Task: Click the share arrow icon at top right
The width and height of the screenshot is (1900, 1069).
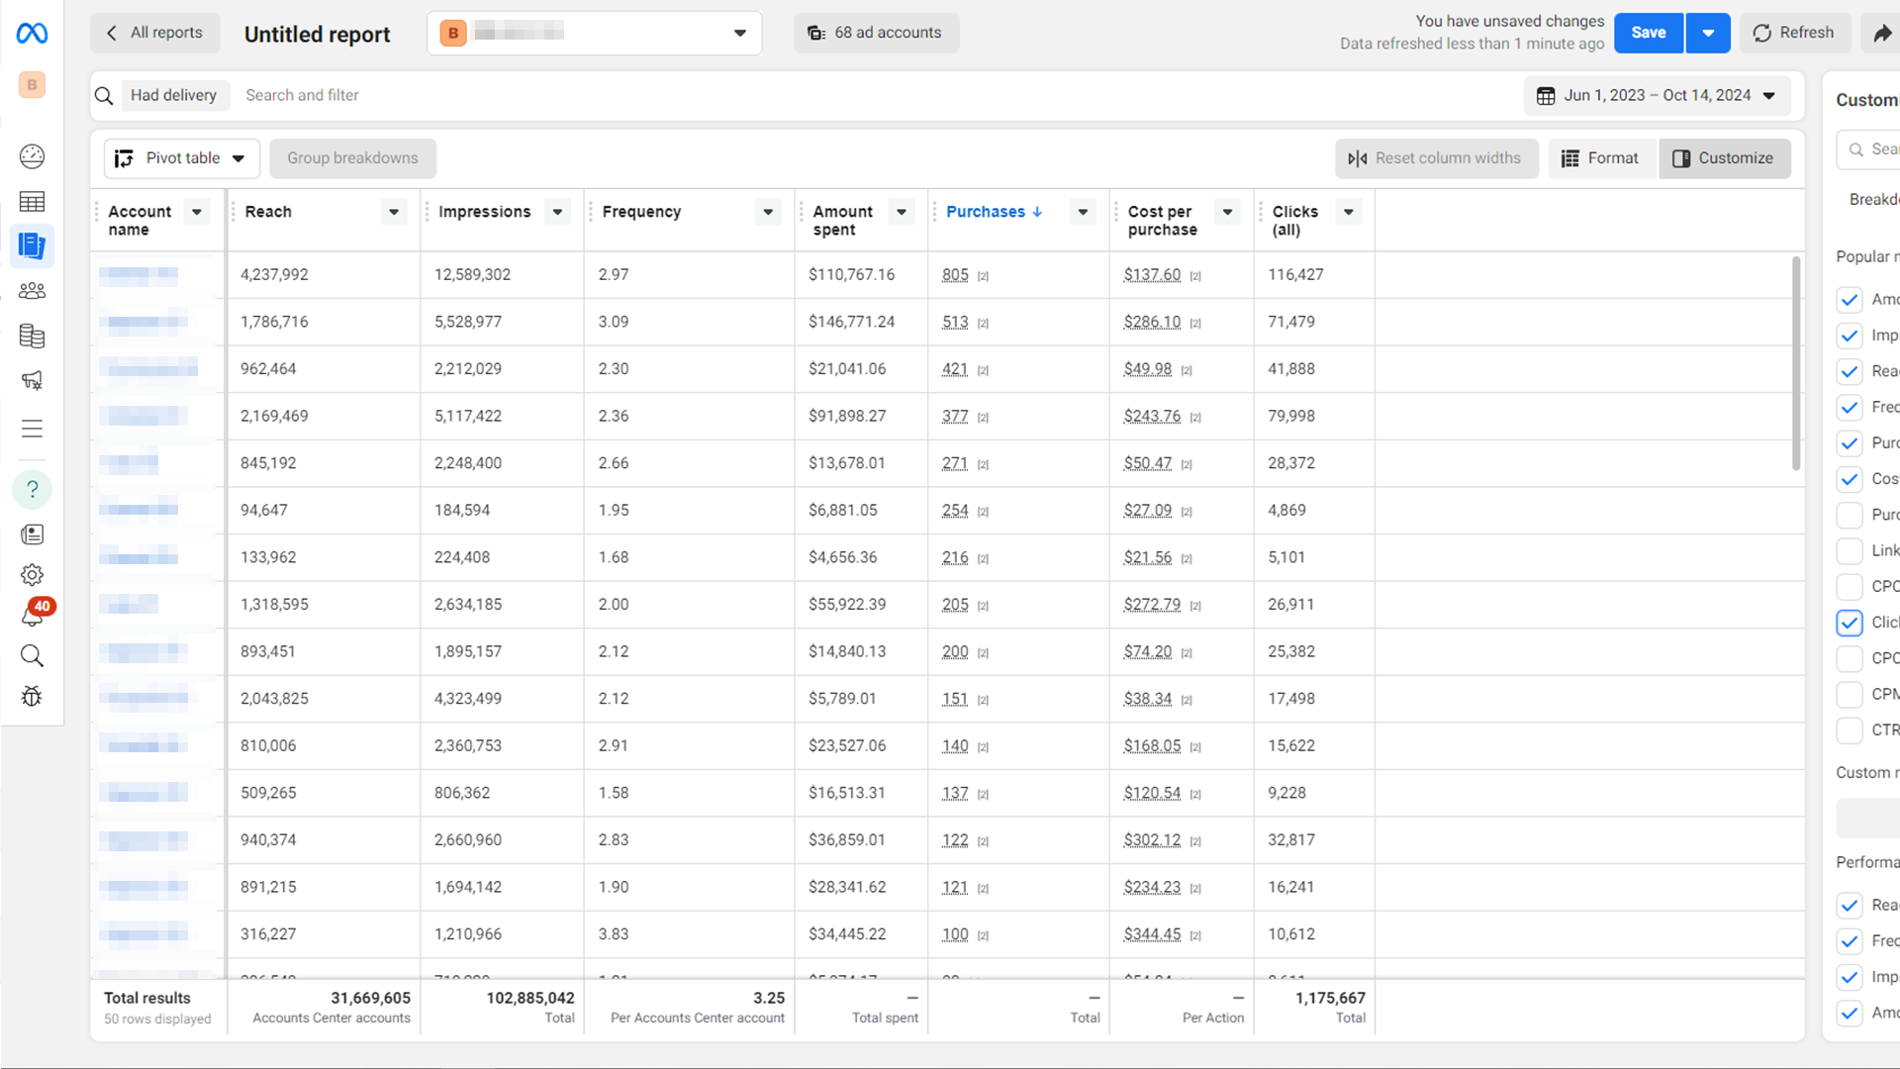Action: (x=1881, y=34)
